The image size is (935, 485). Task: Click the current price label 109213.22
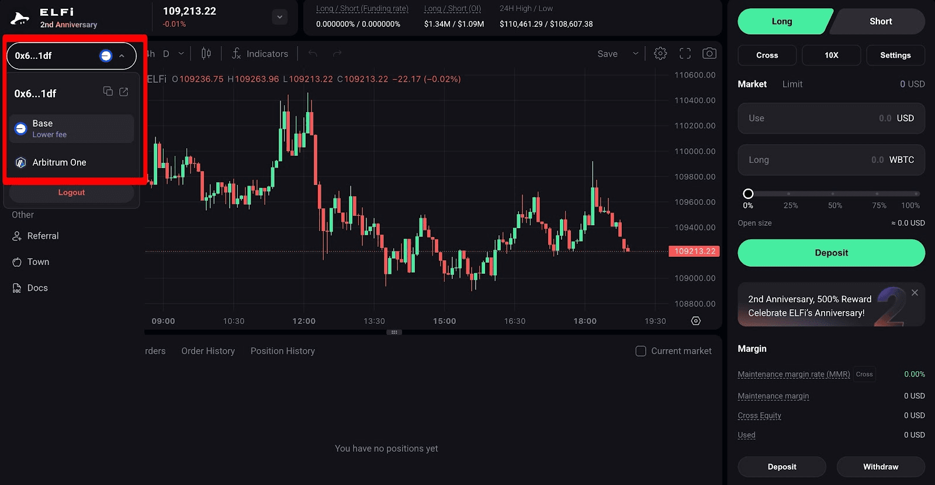(694, 252)
